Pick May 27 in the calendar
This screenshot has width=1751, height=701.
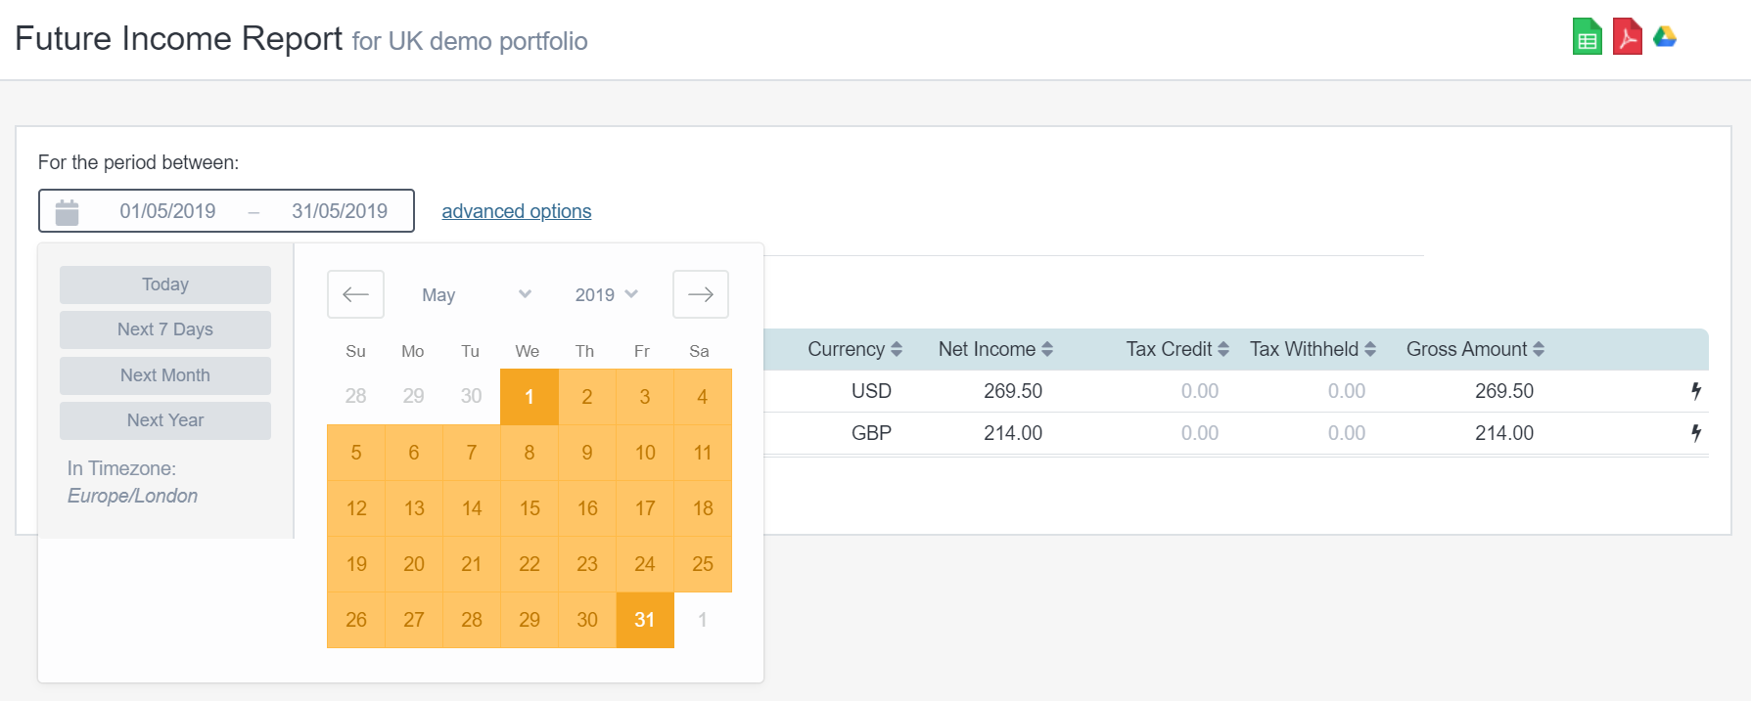(x=414, y=620)
